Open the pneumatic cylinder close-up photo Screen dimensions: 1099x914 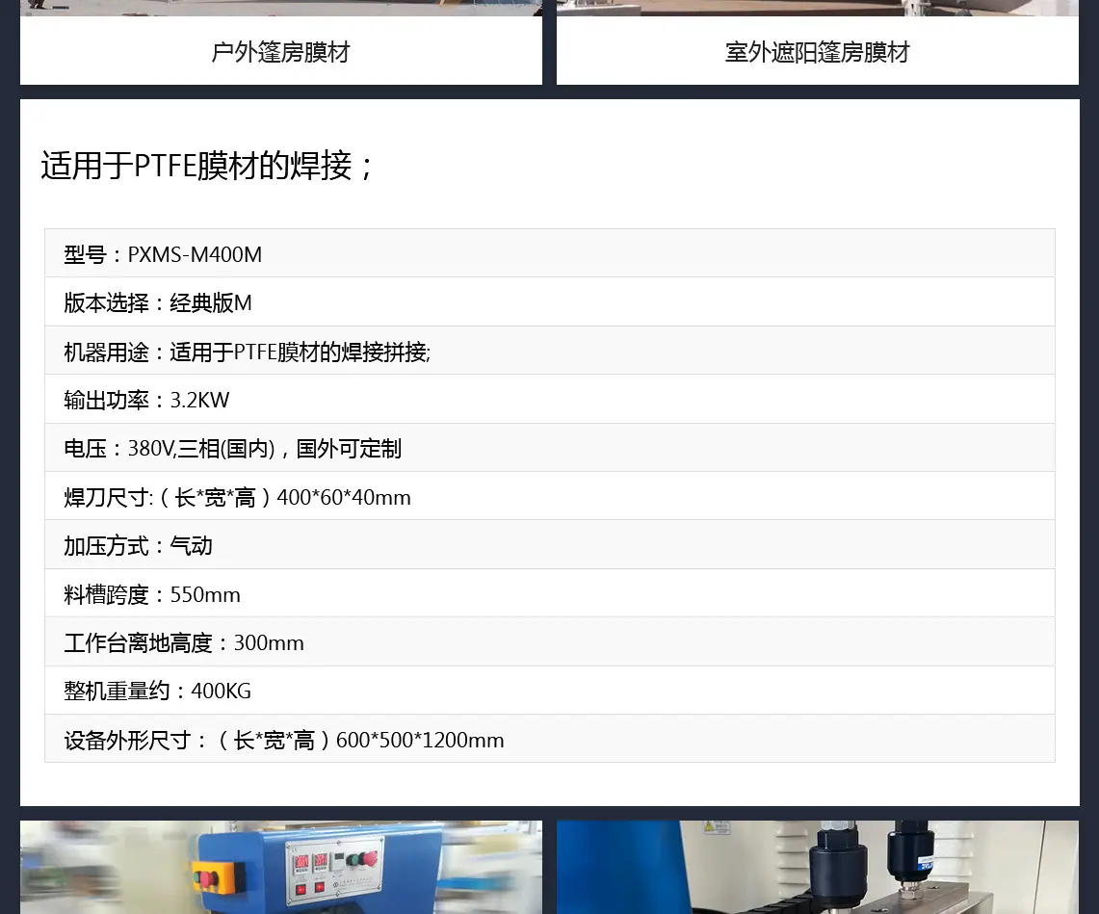(x=817, y=867)
